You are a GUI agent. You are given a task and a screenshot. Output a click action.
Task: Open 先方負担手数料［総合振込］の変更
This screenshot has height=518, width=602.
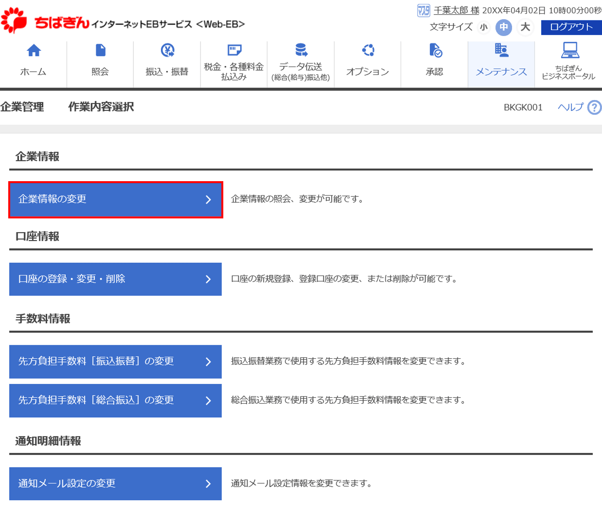click(115, 400)
